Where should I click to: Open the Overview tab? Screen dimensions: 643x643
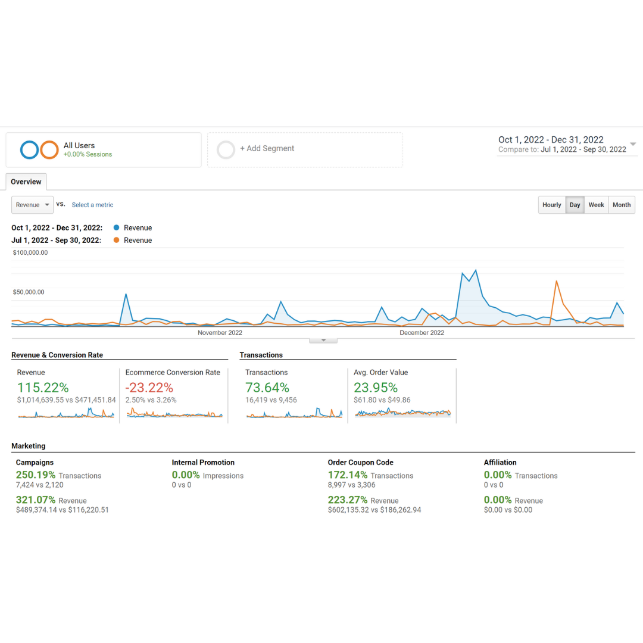pyautogui.click(x=26, y=182)
